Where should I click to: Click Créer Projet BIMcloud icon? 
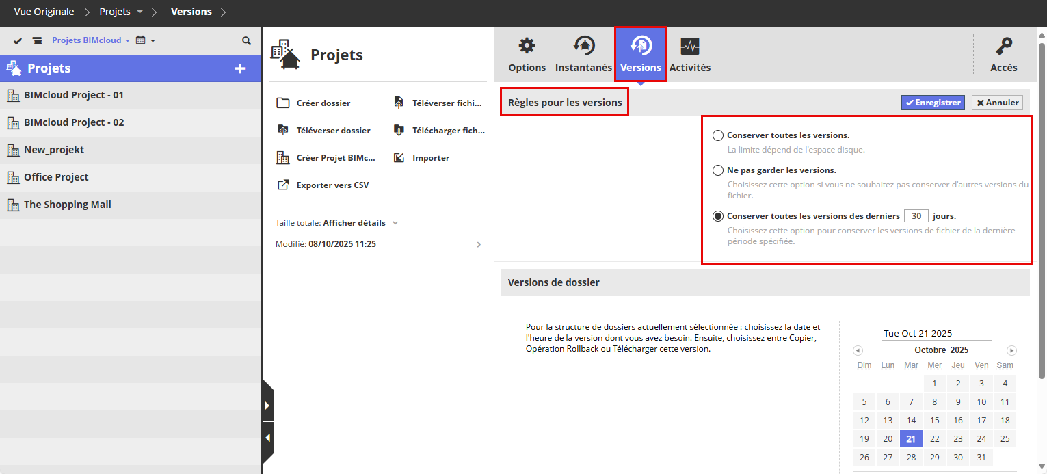click(283, 158)
